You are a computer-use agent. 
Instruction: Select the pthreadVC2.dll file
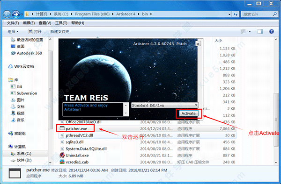(79, 135)
